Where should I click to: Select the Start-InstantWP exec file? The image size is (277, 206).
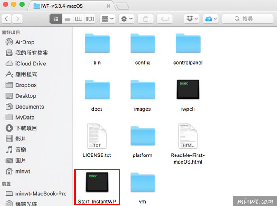(x=97, y=188)
